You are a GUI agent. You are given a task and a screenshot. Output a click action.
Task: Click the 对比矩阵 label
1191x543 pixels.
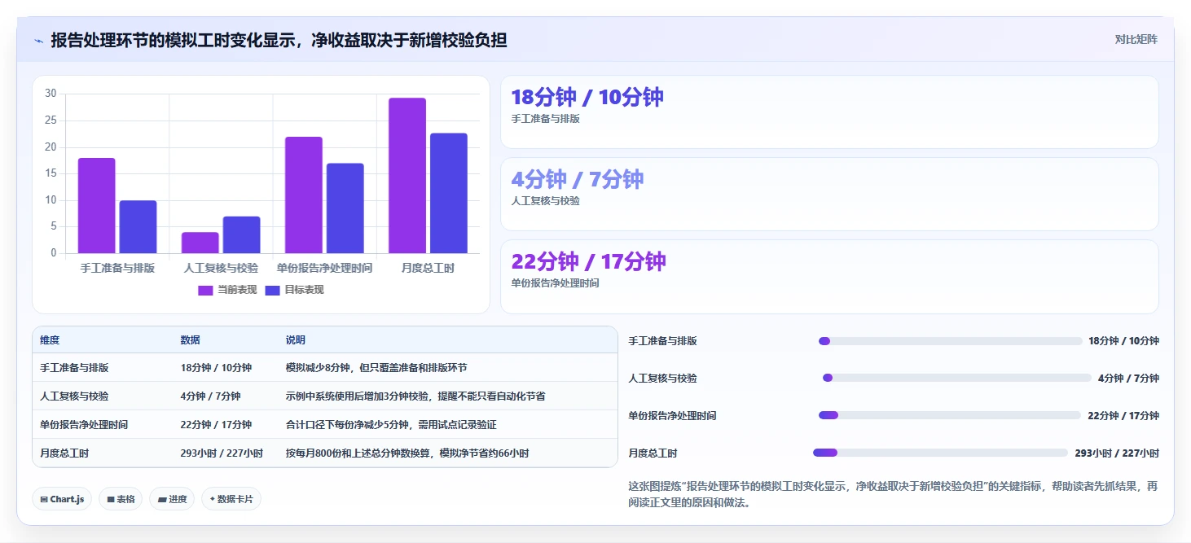click(1136, 39)
